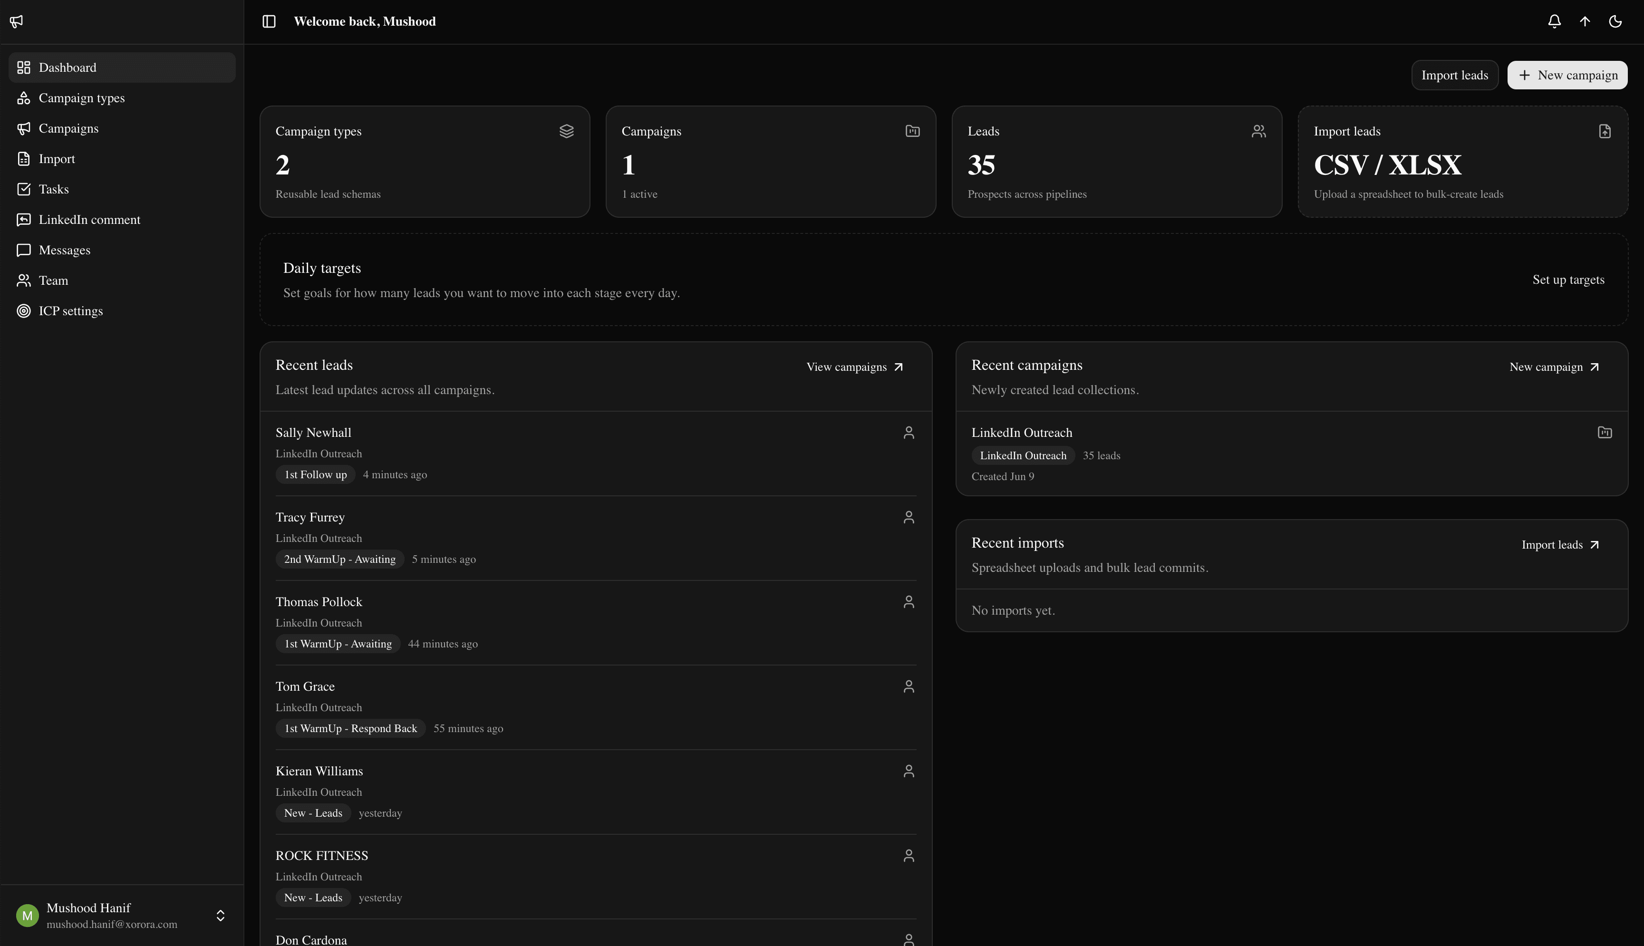
Task: Click the New campaign button at top
Action: click(1567, 76)
